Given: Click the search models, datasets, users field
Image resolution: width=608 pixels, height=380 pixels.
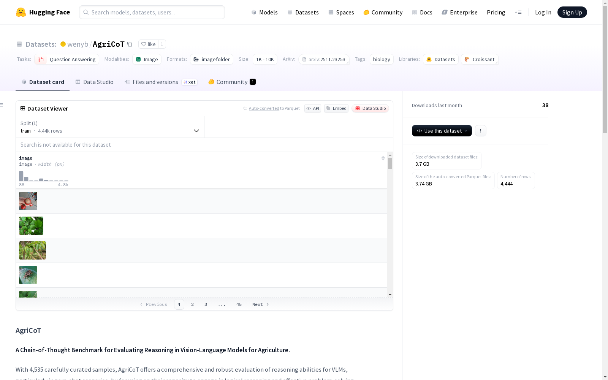Looking at the screenshot, I should click(152, 12).
